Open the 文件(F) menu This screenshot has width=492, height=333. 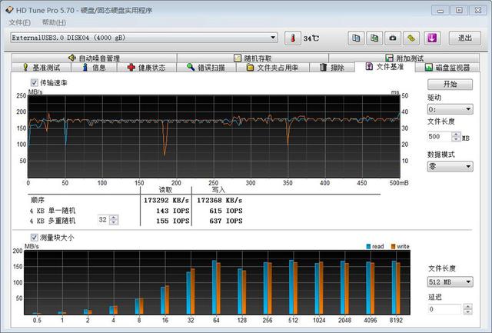coord(20,22)
